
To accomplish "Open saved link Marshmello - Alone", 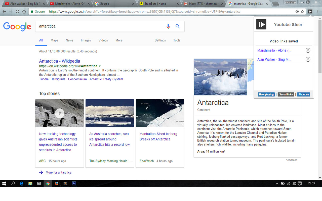I will click(274, 51).
